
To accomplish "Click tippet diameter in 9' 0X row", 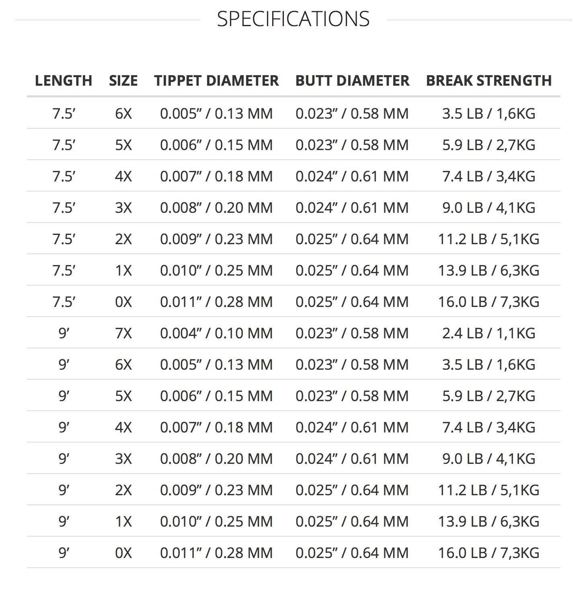I will (x=216, y=553).
